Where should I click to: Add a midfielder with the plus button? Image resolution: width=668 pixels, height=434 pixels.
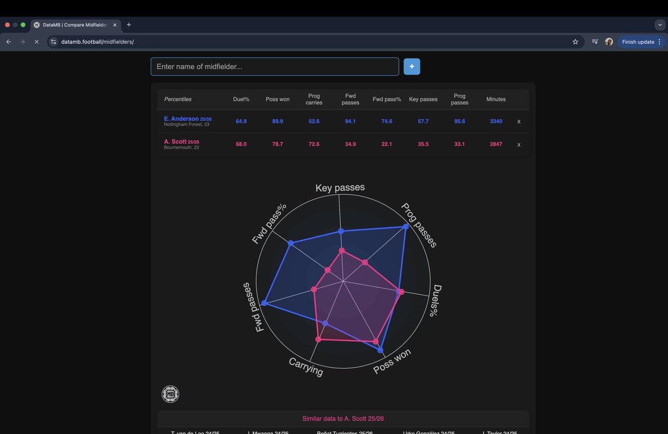coord(412,66)
